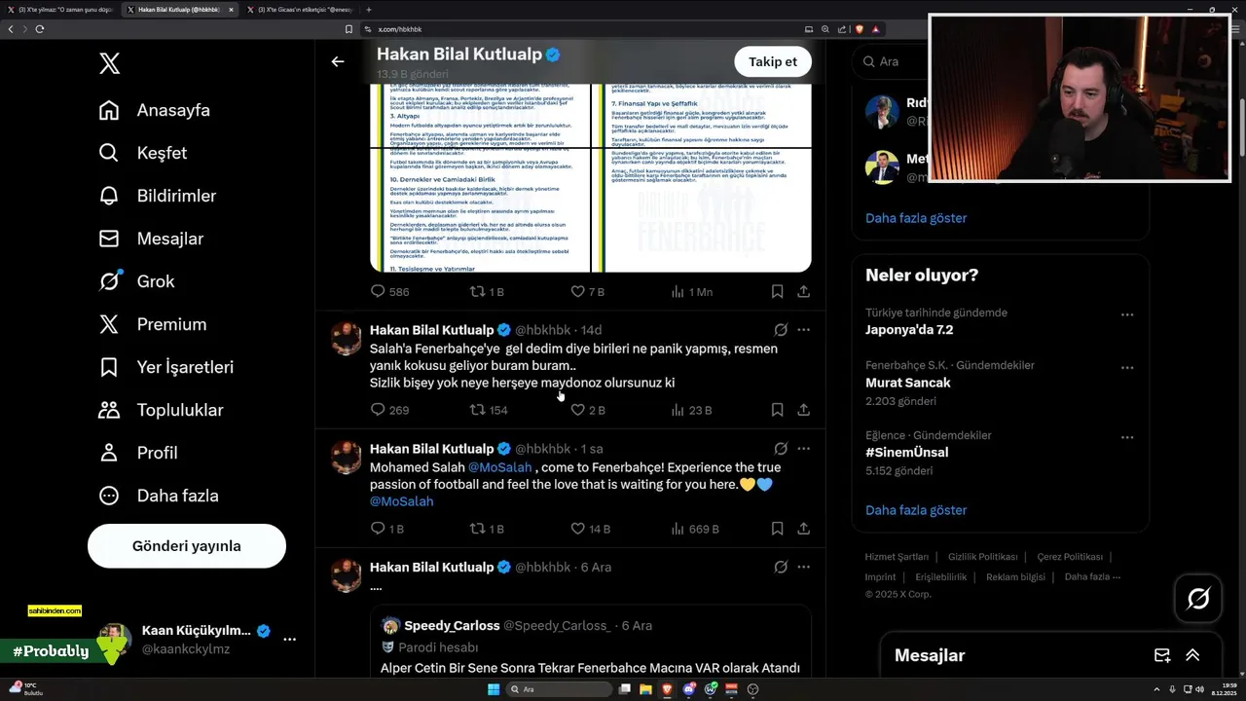Open the #SinemÜnsal trend

coord(906,453)
